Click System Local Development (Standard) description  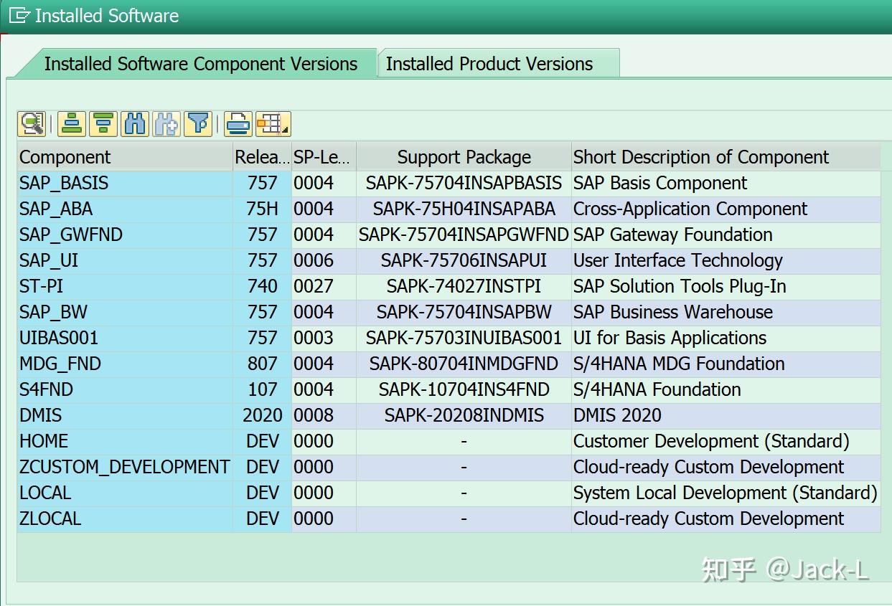pyautogui.click(x=726, y=493)
